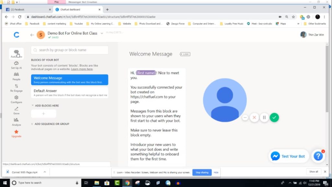Click the first name attribute tag
The height and width of the screenshot is (187, 332).
click(146, 73)
